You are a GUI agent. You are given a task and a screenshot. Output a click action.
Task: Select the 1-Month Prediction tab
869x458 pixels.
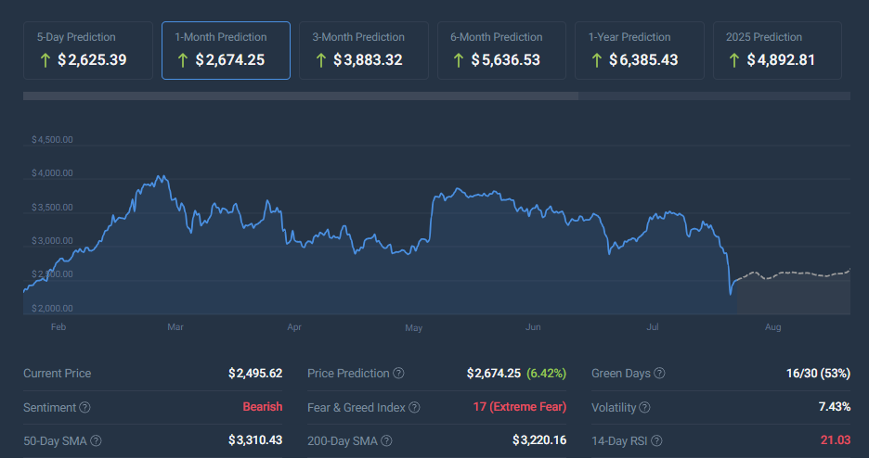pyautogui.click(x=226, y=50)
